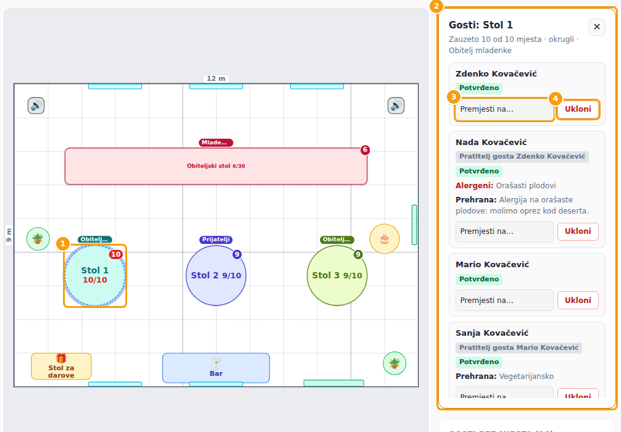This screenshot has height=432, width=621.
Task: Open Premjesti na dropdown for Nada Kovačević
Action: pos(504,231)
